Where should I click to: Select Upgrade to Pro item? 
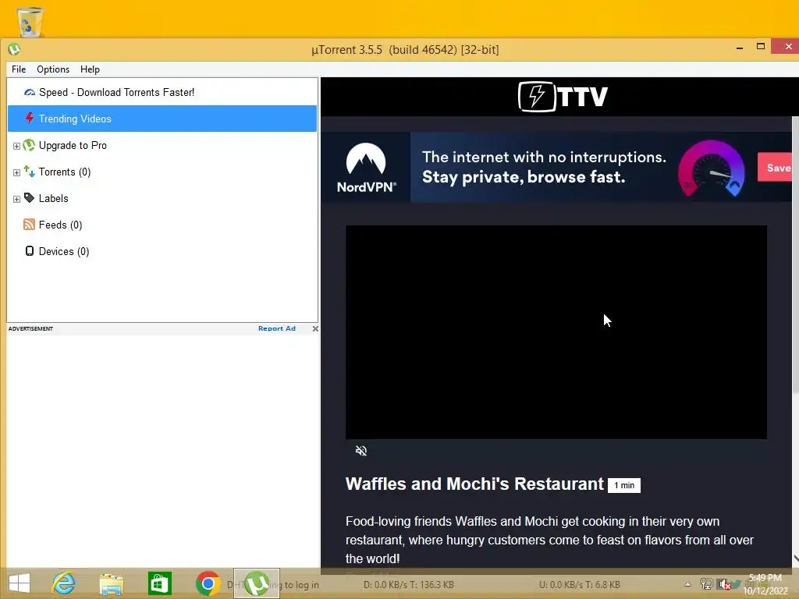coord(73,145)
